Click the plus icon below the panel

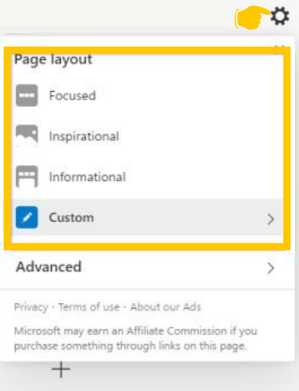point(61,369)
